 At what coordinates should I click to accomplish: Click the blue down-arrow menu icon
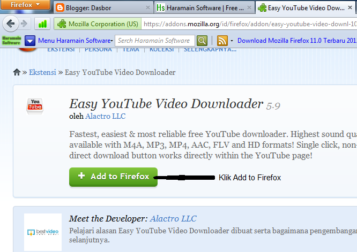click(x=30, y=41)
